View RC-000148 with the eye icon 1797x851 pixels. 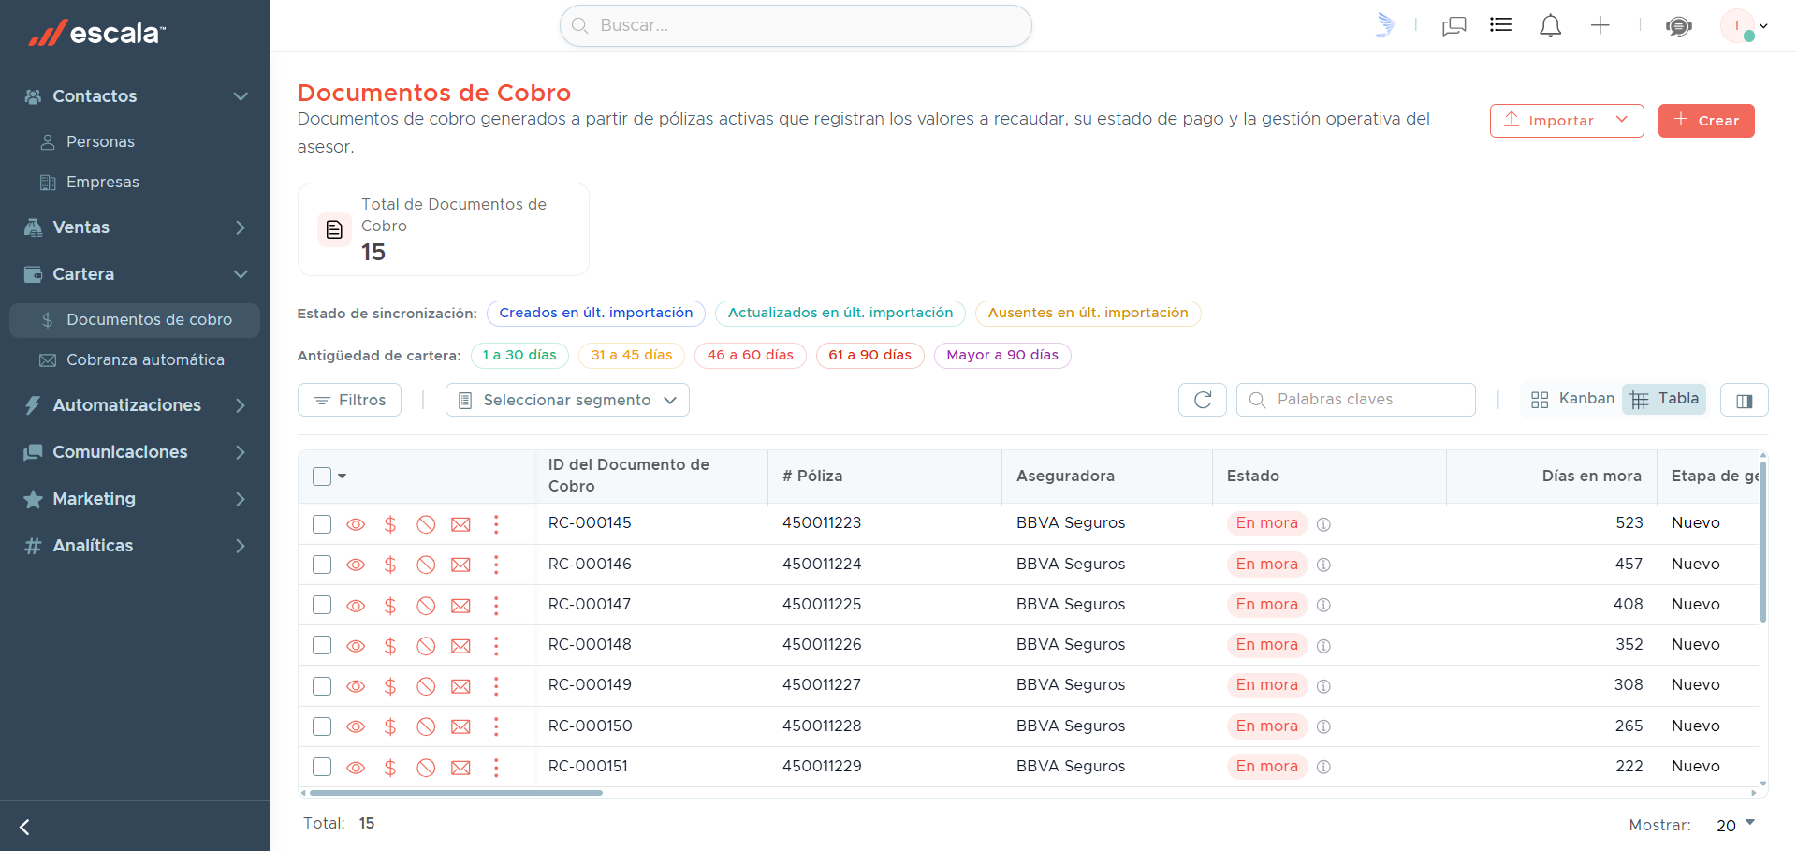[356, 646]
